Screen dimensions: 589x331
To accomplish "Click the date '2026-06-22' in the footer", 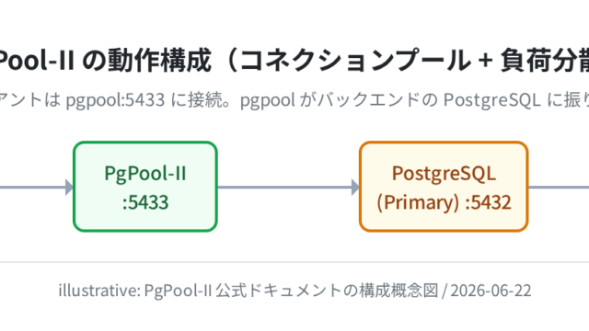I will click(491, 291).
